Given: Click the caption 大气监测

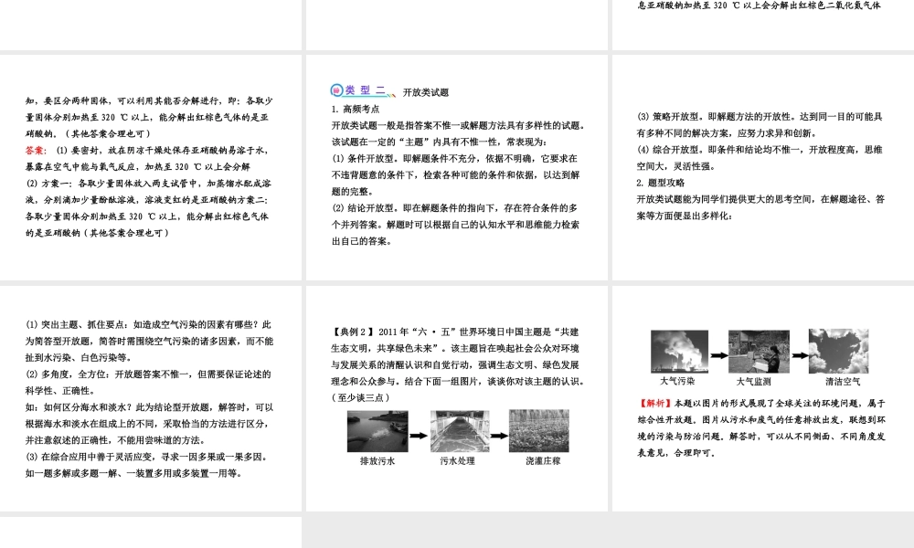Looking at the screenshot, I should coord(754,382).
